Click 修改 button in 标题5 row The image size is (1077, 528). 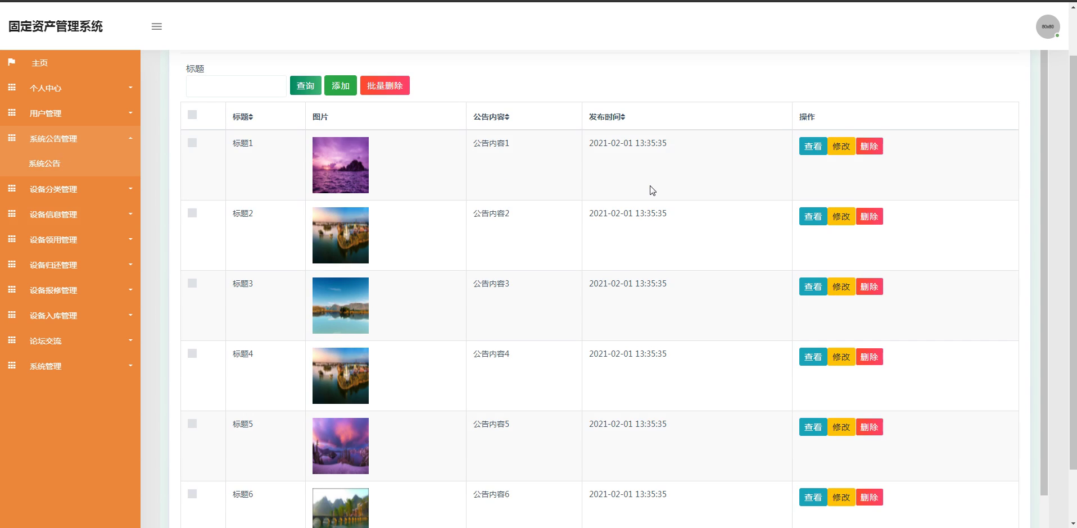tap(841, 427)
